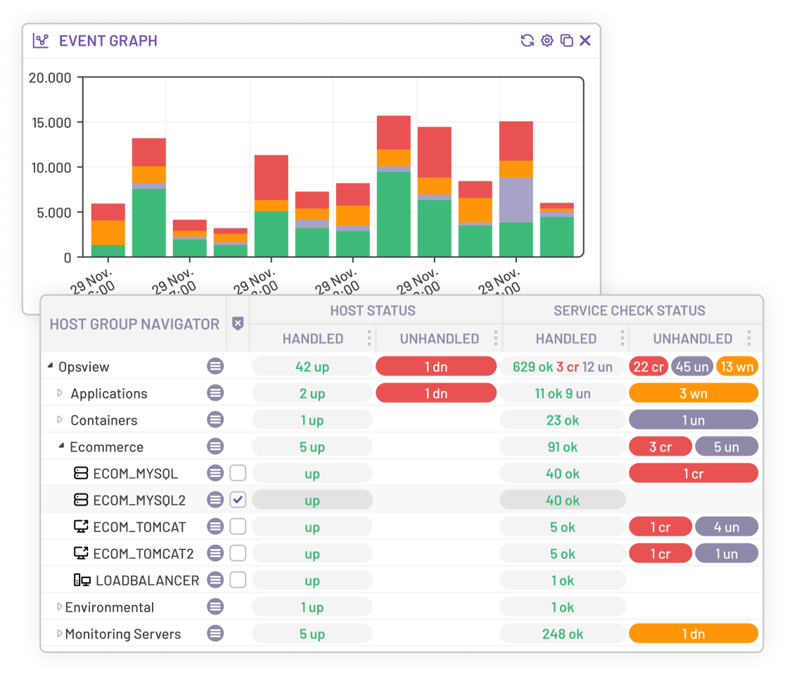Open Event Graph settings gear
The width and height of the screenshot is (785, 675).
point(547,41)
